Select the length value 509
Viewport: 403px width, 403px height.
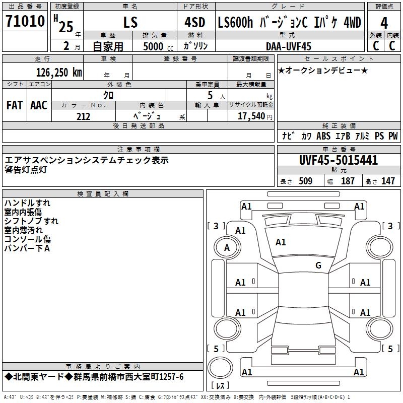click(x=306, y=181)
